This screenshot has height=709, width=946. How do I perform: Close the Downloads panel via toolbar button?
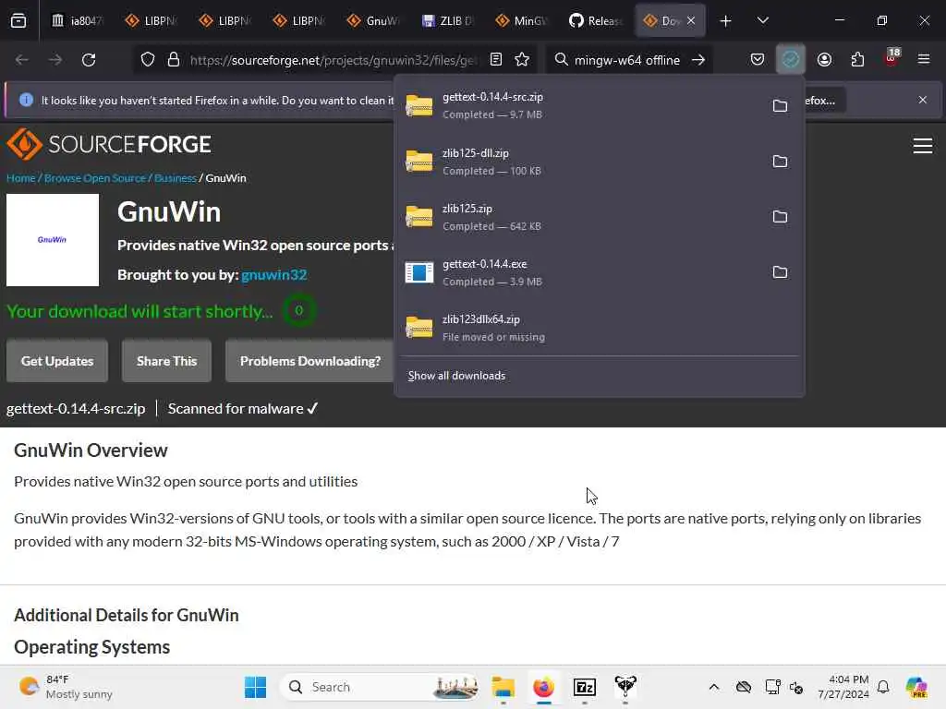tap(791, 60)
